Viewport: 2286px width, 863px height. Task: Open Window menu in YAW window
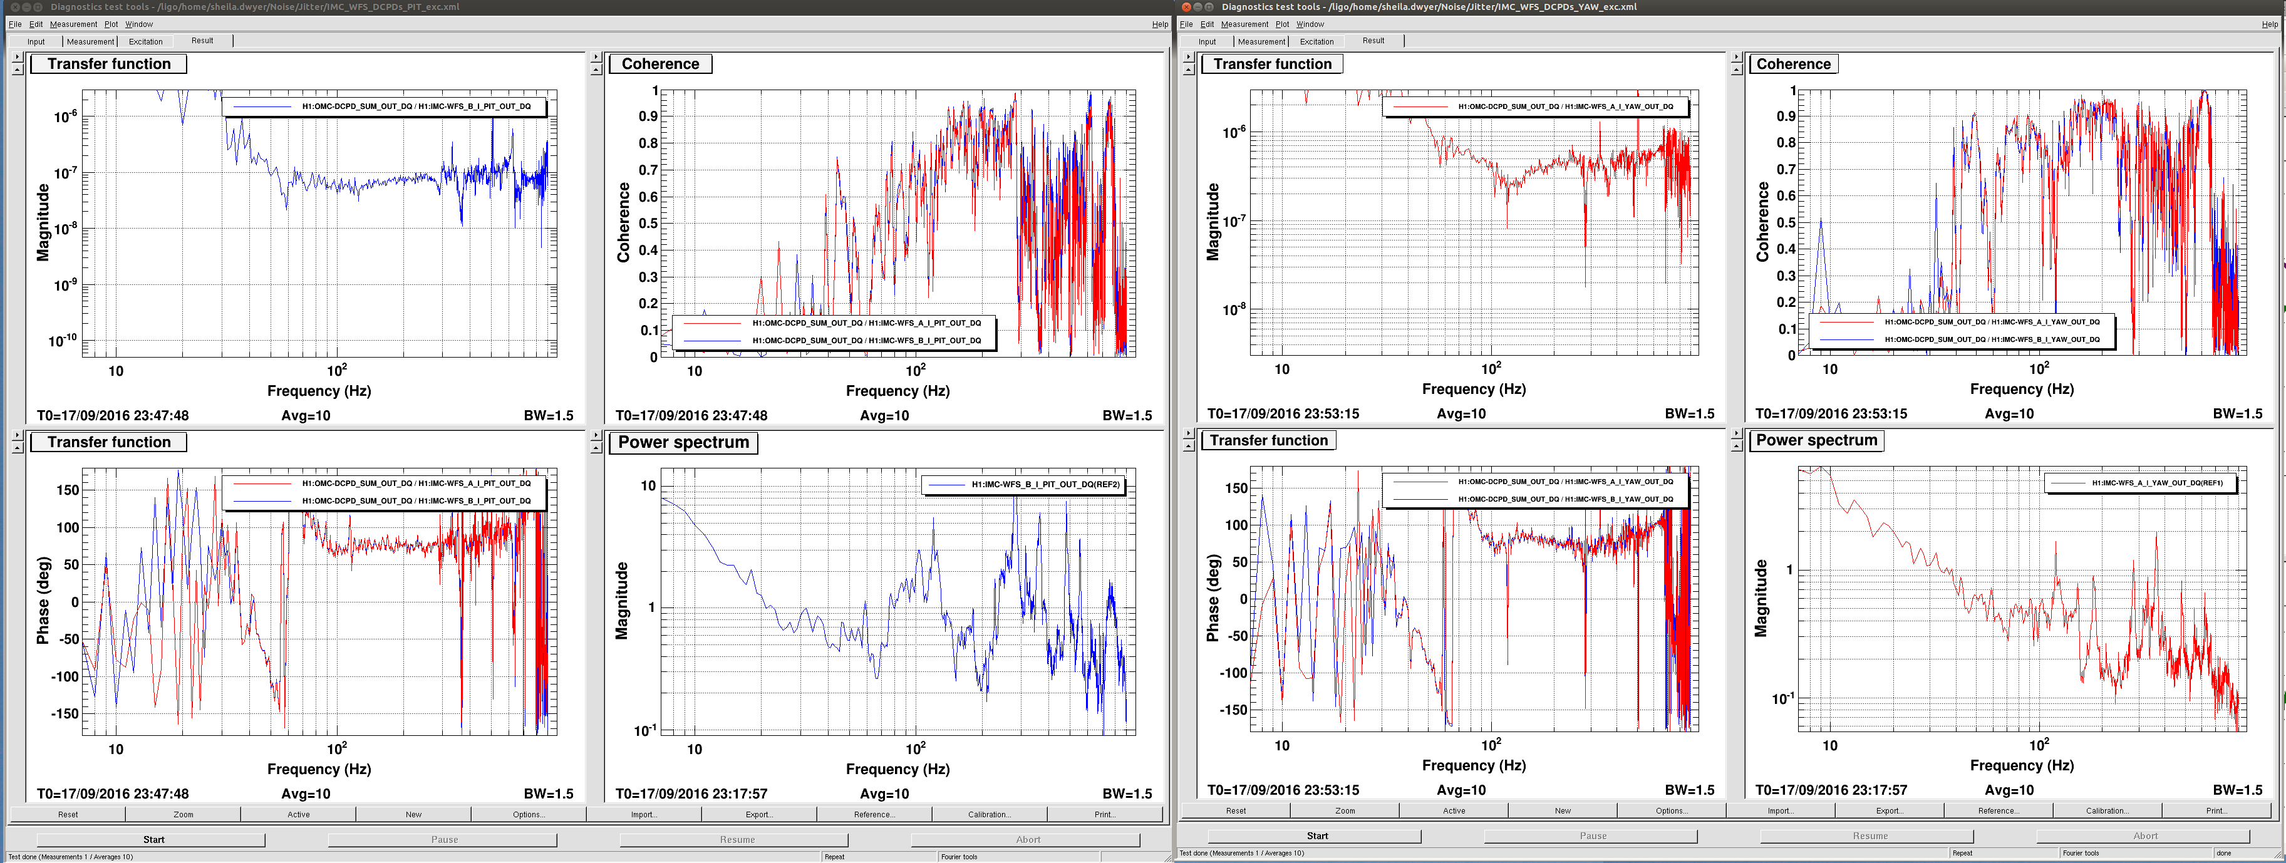tap(1310, 24)
